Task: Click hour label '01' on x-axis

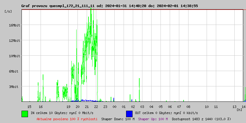Action: click(124, 107)
